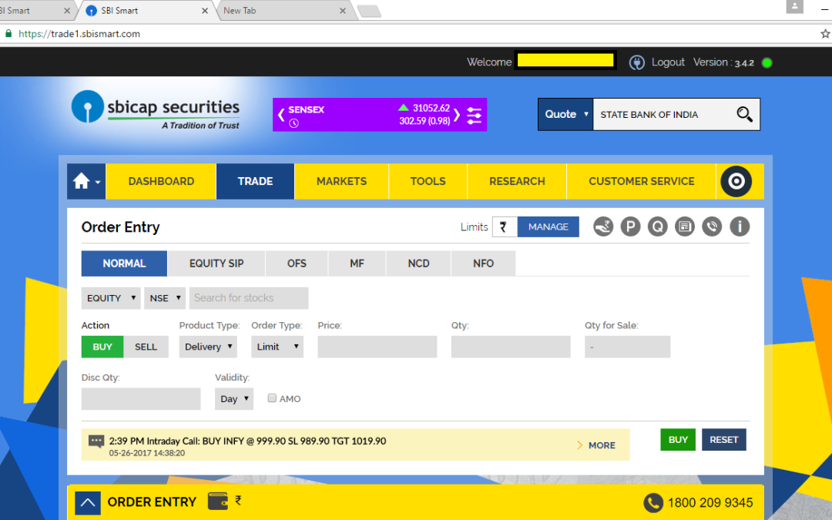Image resolution: width=832 pixels, height=520 pixels.
Task: Open the Q circle icon
Action: pyautogui.click(x=657, y=226)
